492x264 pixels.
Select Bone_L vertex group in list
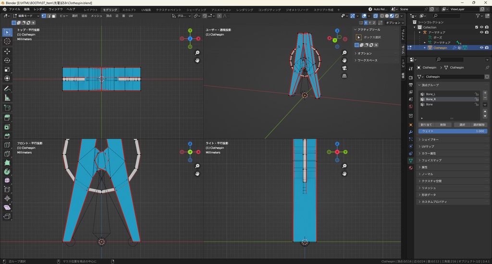431,94
